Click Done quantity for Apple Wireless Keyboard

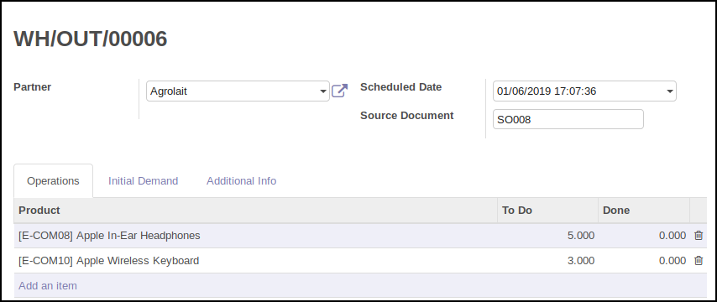pyautogui.click(x=673, y=261)
